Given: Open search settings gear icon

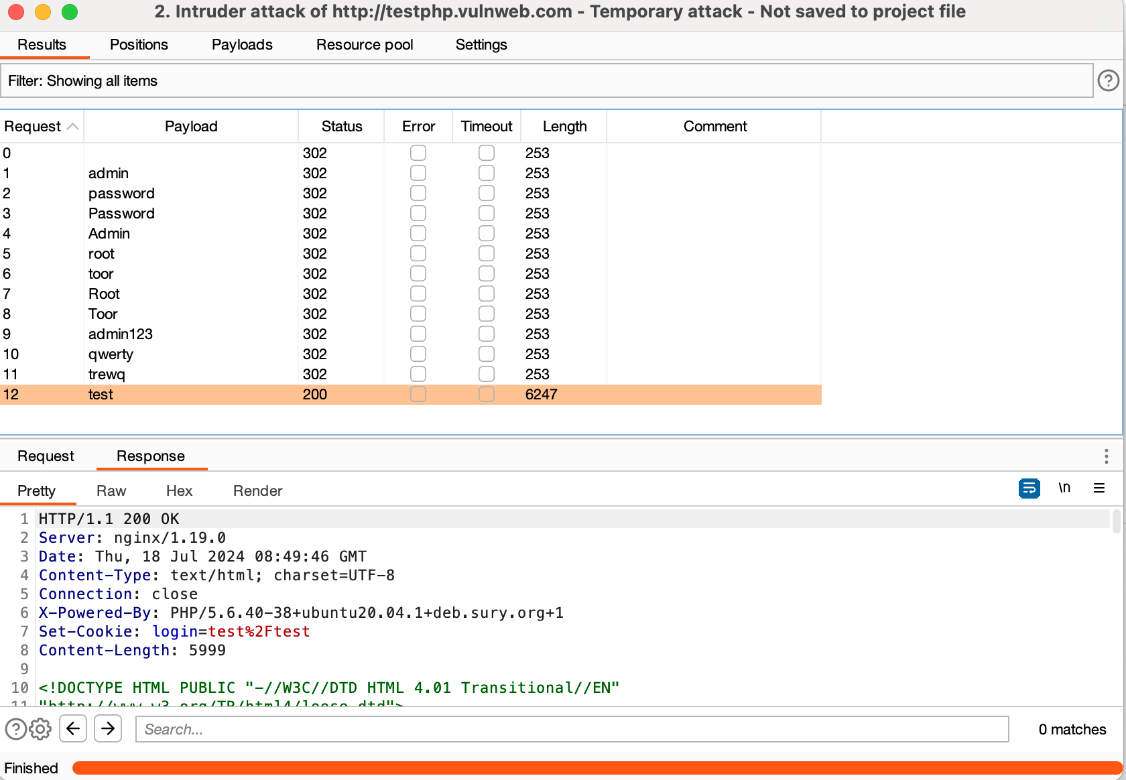Looking at the screenshot, I should coord(40,728).
